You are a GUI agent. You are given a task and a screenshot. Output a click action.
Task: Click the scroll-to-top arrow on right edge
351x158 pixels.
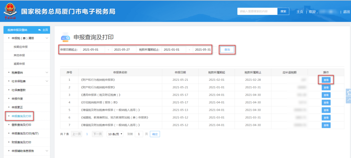[x=348, y=100]
